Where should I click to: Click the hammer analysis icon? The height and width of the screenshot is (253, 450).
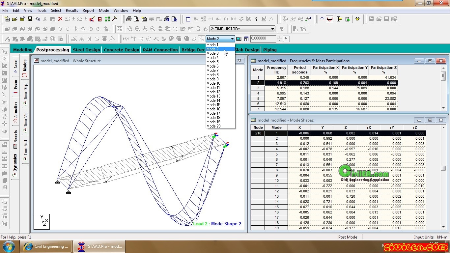[x=114, y=19]
